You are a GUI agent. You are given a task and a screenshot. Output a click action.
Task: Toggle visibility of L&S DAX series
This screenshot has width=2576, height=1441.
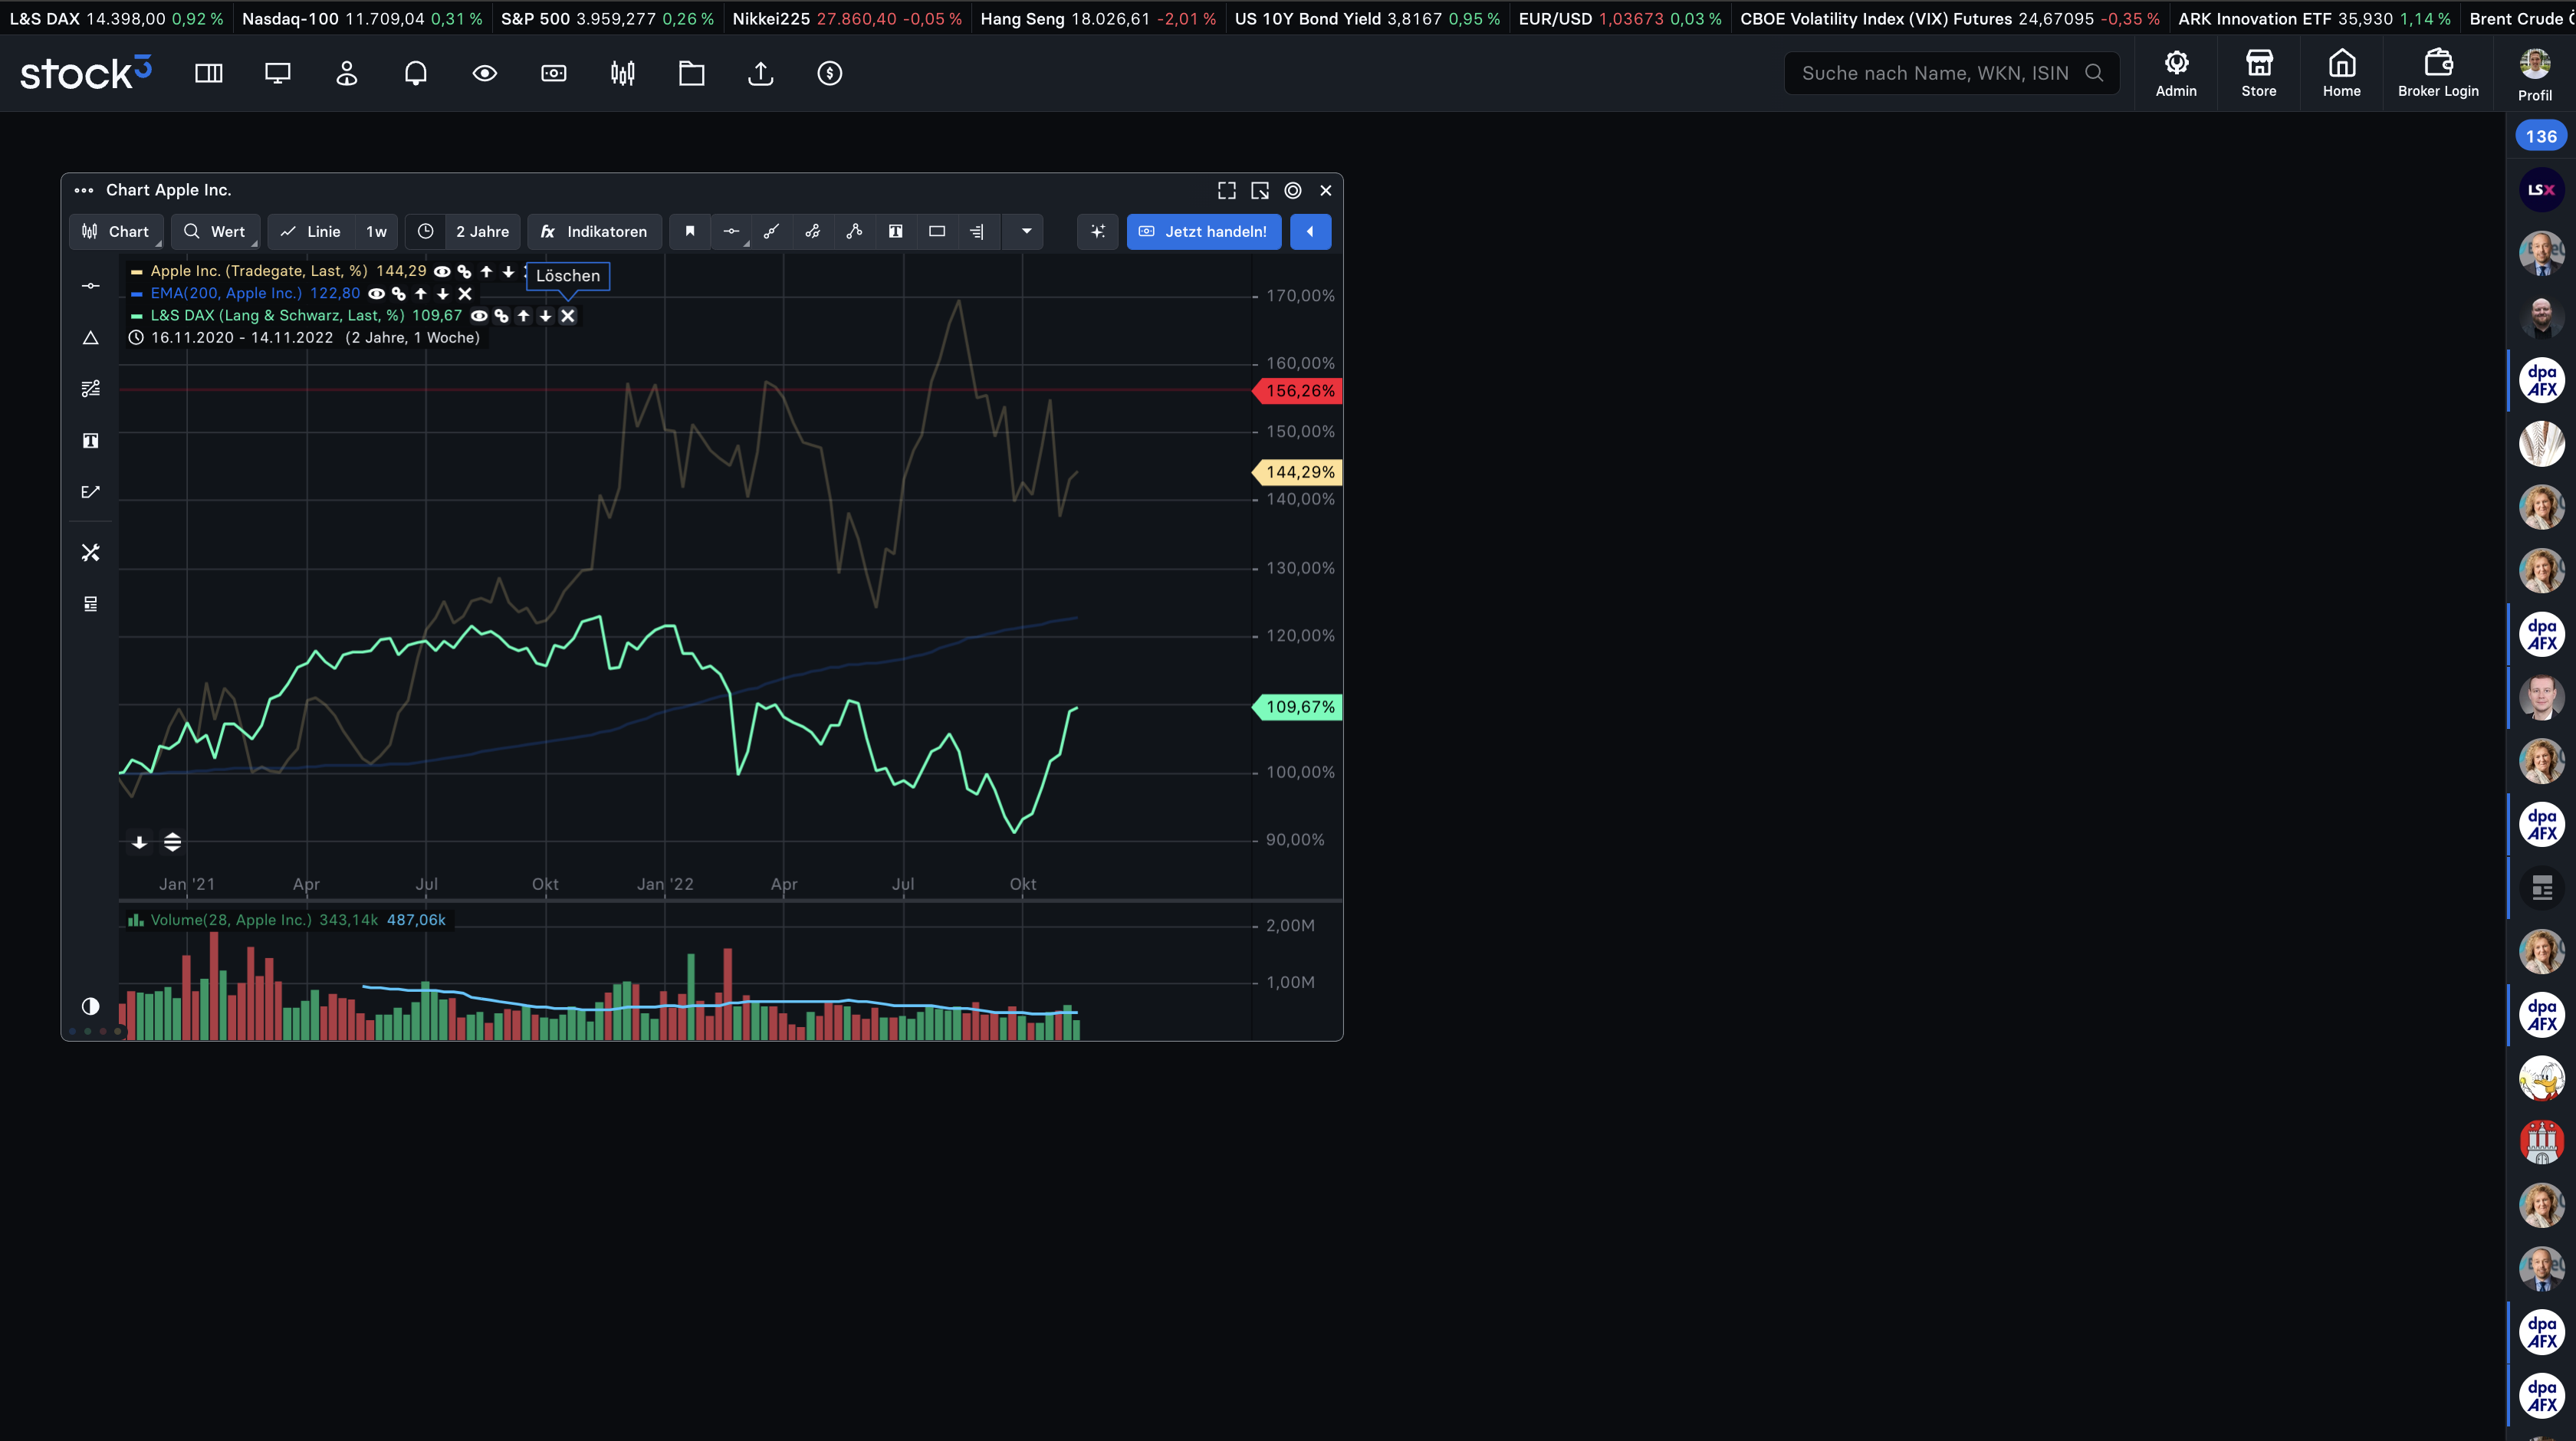point(479,315)
